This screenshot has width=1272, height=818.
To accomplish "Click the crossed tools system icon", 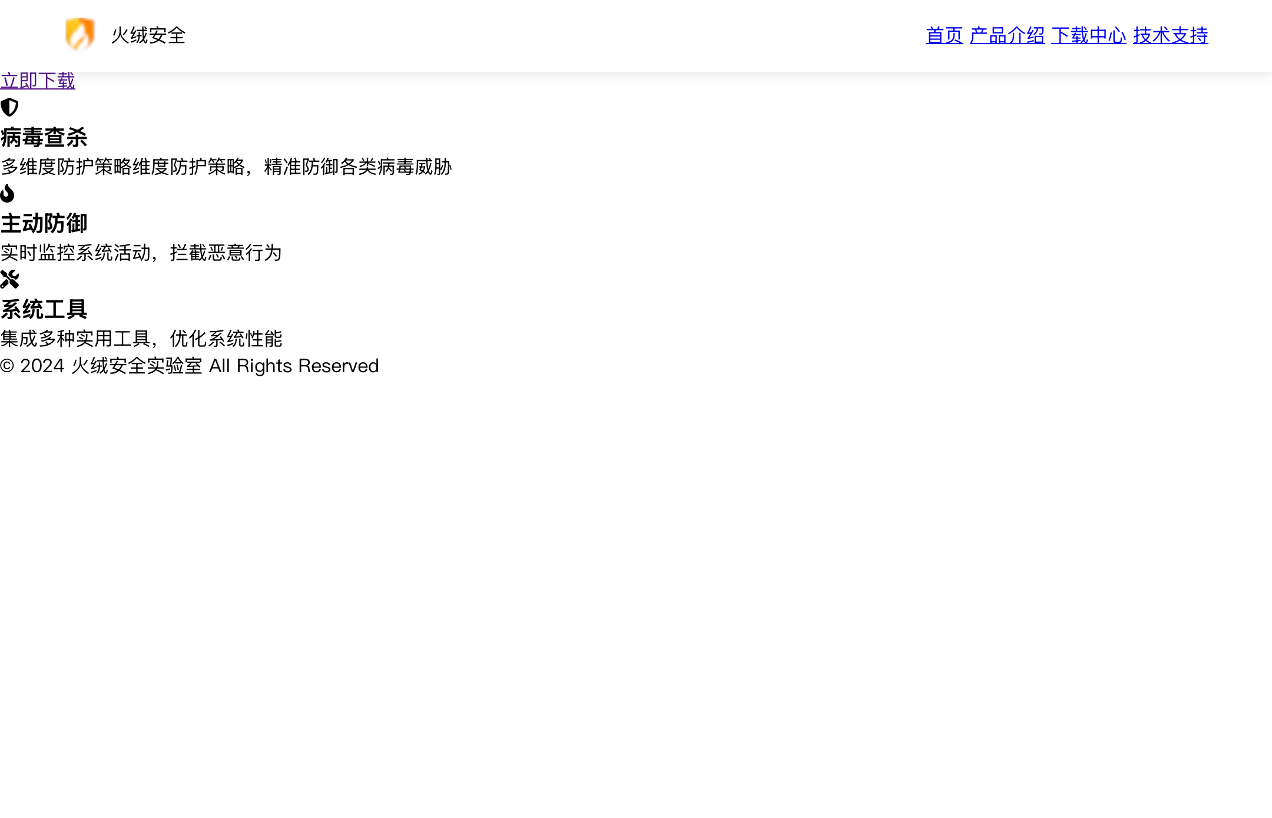I will [9, 279].
